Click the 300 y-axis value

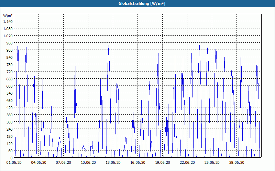(x=10, y=122)
